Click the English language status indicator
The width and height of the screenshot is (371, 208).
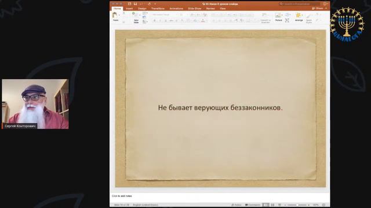pos(146,205)
